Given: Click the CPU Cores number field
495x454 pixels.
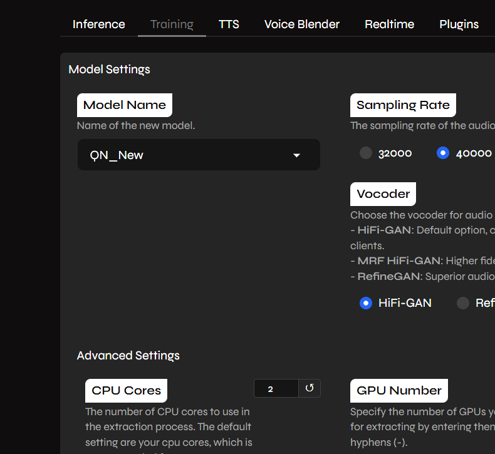Looking at the screenshot, I should pyautogui.click(x=276, y=388).
